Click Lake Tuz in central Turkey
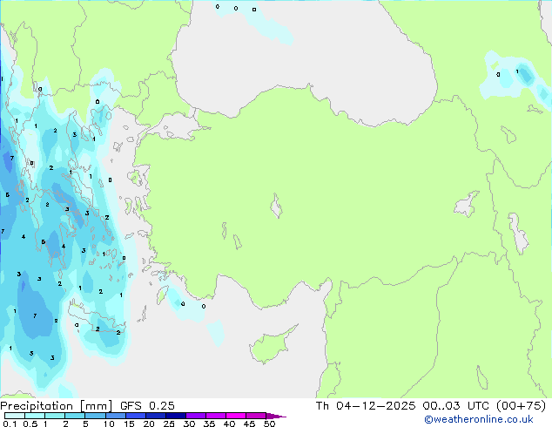This screenshot has height=427, width=552. (x=276, y=206)
